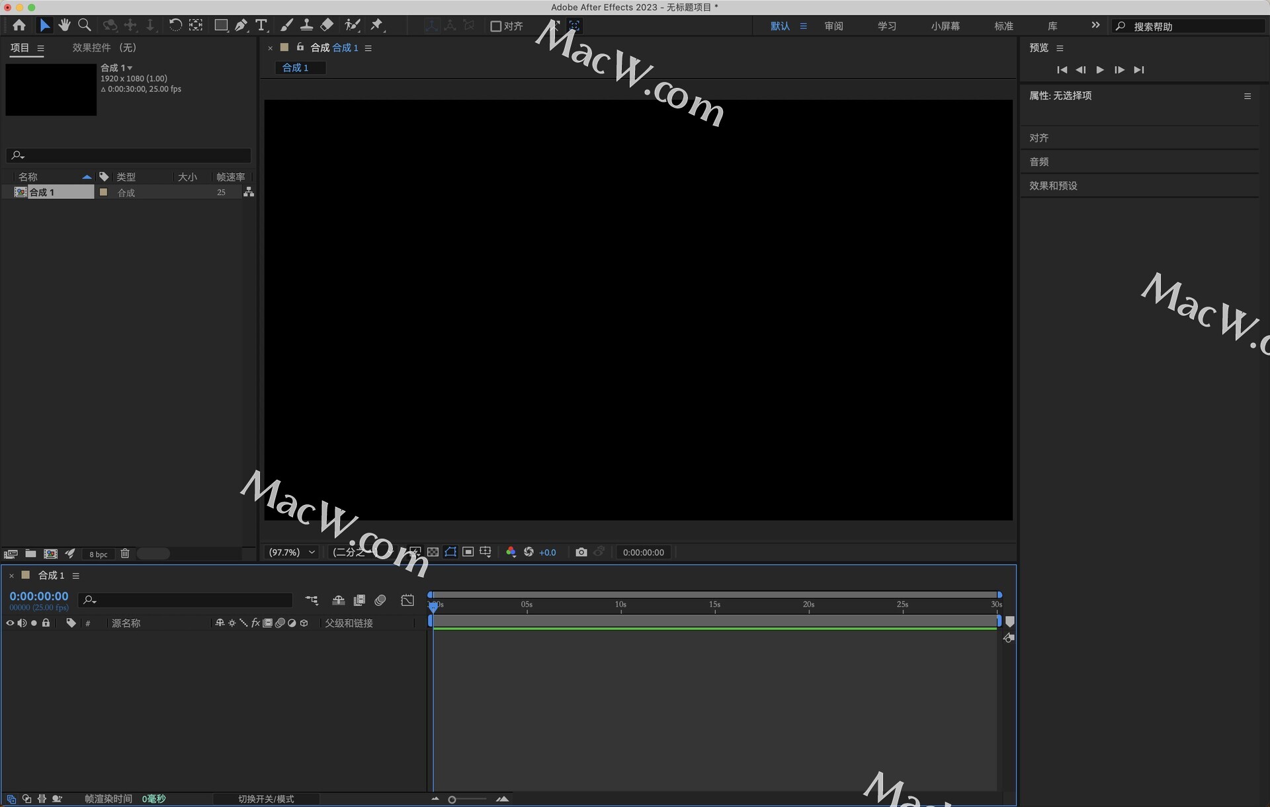Viewport: 1270px width, 807px height.
Task: Select the Brush tool
Action: click(x=286, y=25)
